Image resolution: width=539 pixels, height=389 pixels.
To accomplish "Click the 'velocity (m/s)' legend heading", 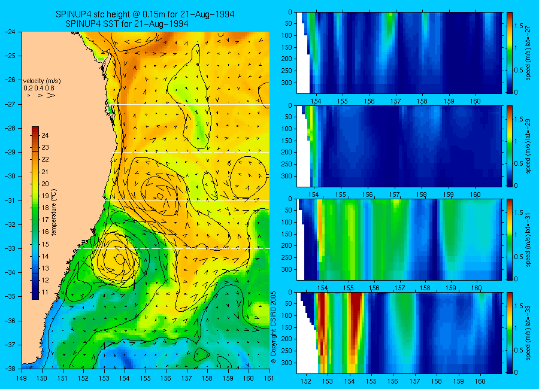I will [42, 81].
